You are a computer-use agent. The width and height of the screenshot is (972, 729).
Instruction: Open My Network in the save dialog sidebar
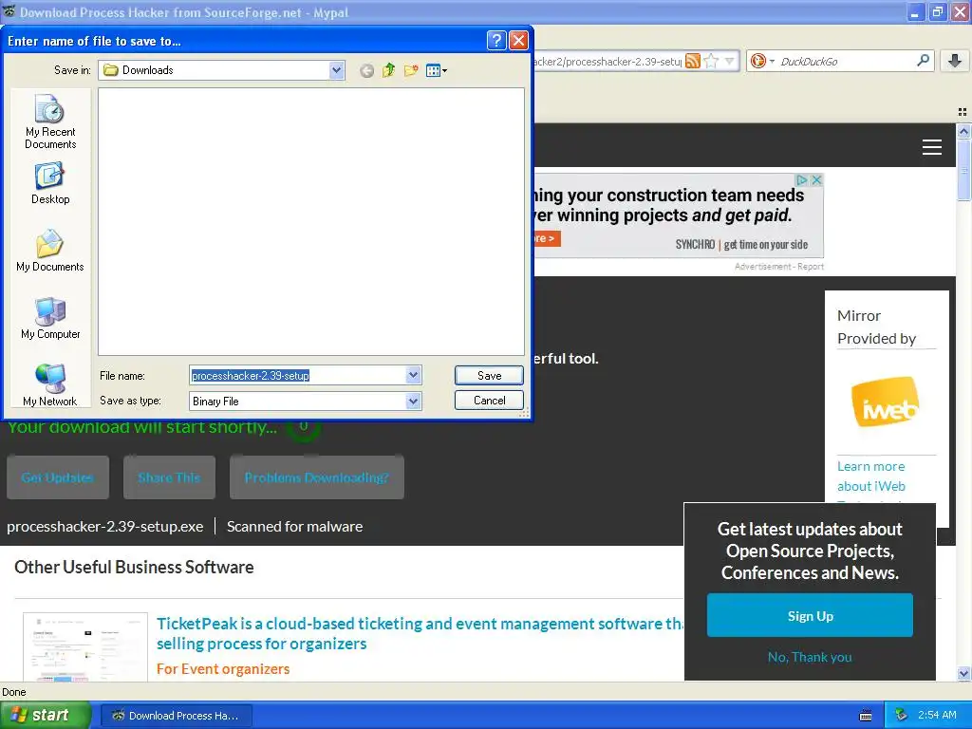(50, 385)
